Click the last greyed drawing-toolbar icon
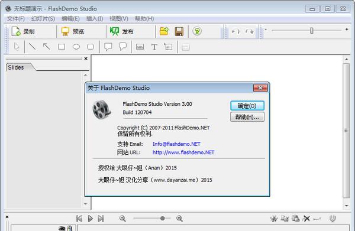The image size is (355, 231). pyautogui.click(x=185, y=47)
